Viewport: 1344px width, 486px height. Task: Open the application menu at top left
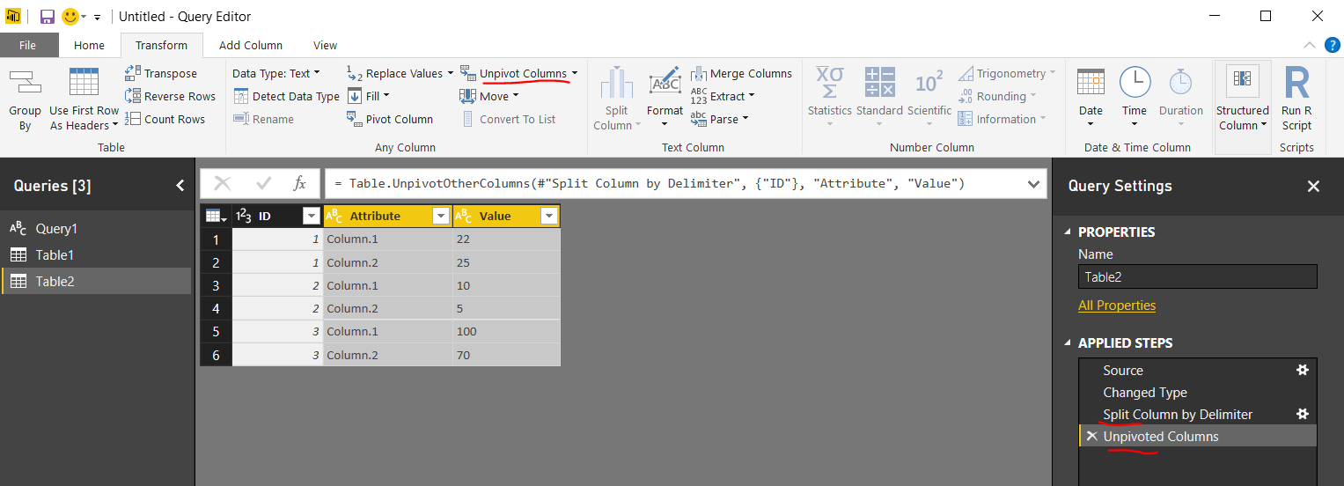(x=13, y=17)
